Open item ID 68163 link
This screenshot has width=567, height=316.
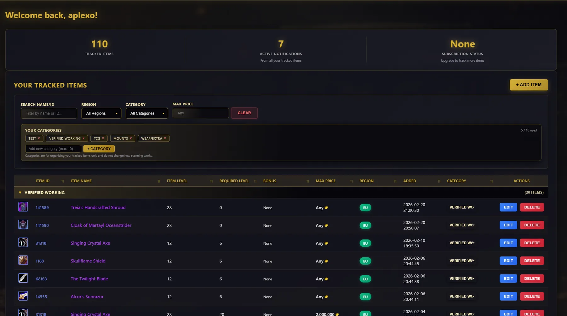[x=41, y=279]
